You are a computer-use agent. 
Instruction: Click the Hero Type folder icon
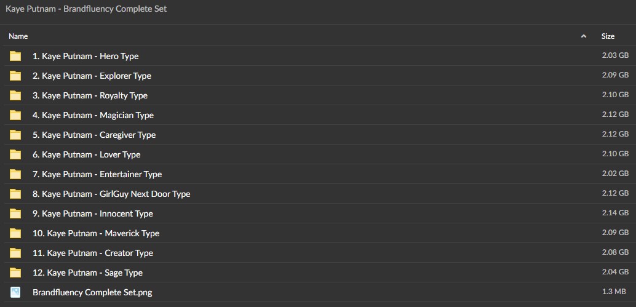[15, 56]
